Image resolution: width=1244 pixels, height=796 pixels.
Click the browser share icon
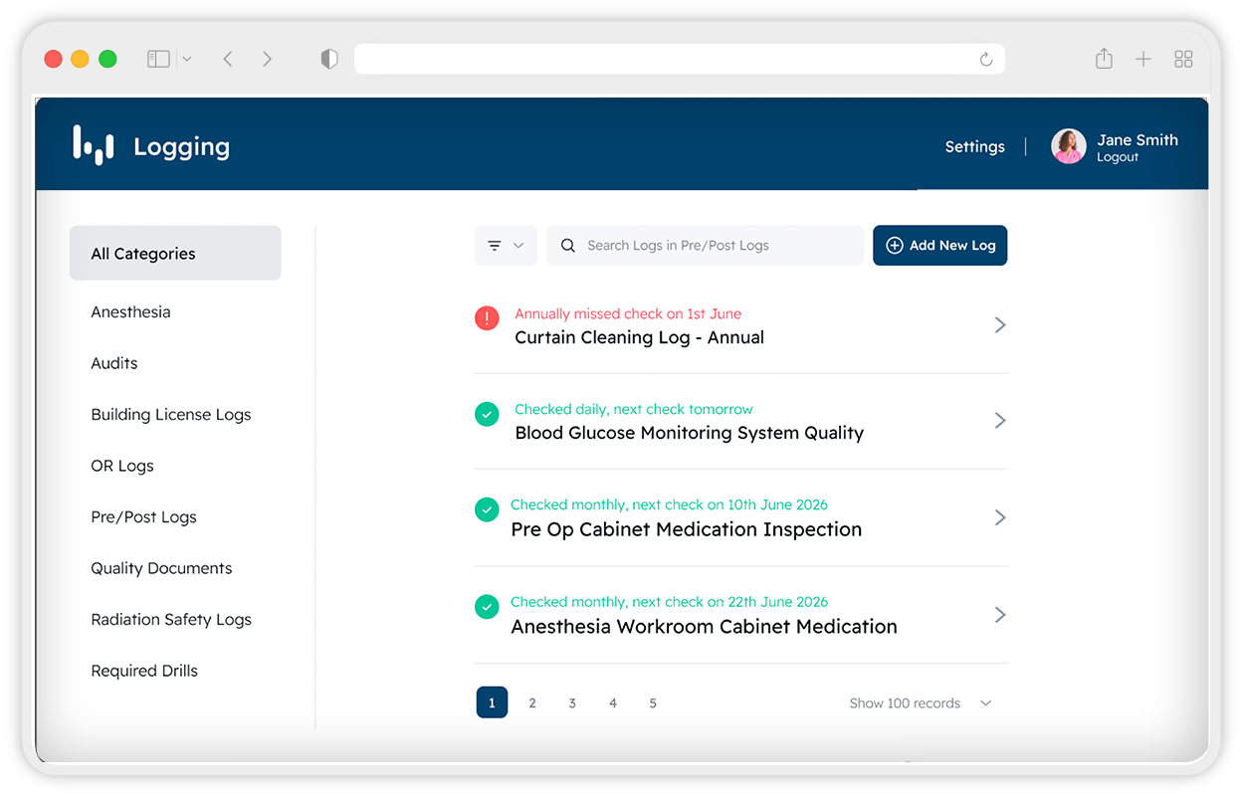point(1104,59)
